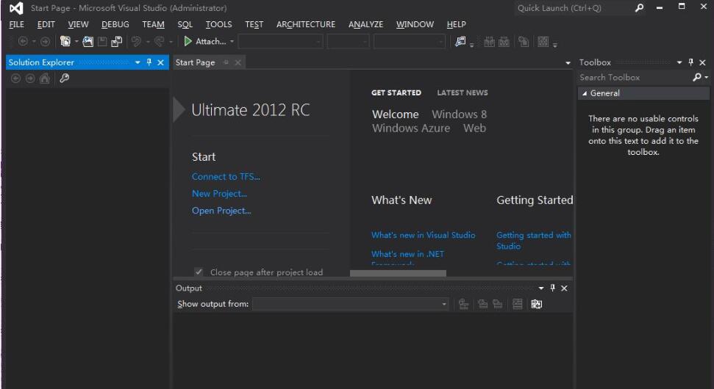Image resolution: width=714 pixels, height=389 pixels.
Task: Click the Quick Launch magnifier icon
Action: [639, 8]
